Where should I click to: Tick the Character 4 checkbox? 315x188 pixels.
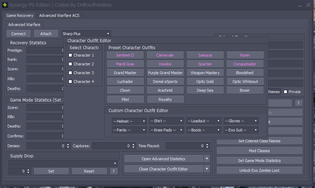pos(70,82)
